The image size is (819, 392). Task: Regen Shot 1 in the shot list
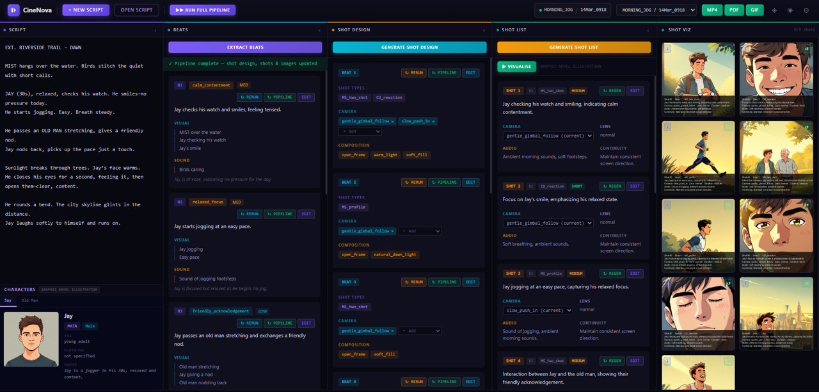tap(612, 91)
